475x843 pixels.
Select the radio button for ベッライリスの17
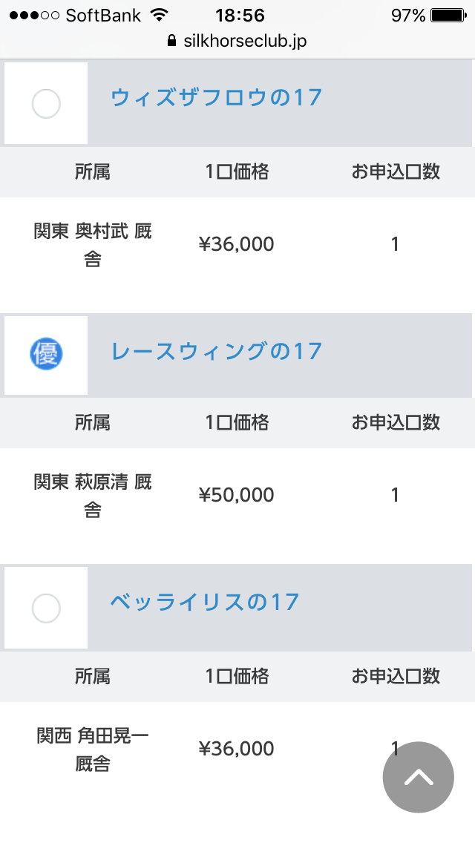[x=46, y=609]
